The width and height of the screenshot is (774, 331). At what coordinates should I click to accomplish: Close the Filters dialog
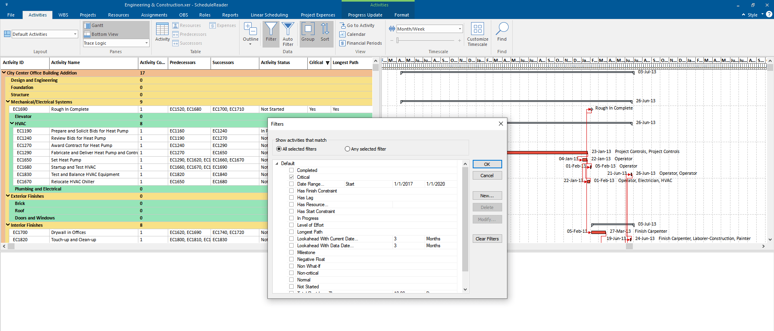[501, 124]
